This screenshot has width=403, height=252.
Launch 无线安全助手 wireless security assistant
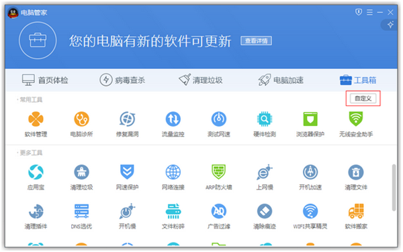(x=356, y=124)
